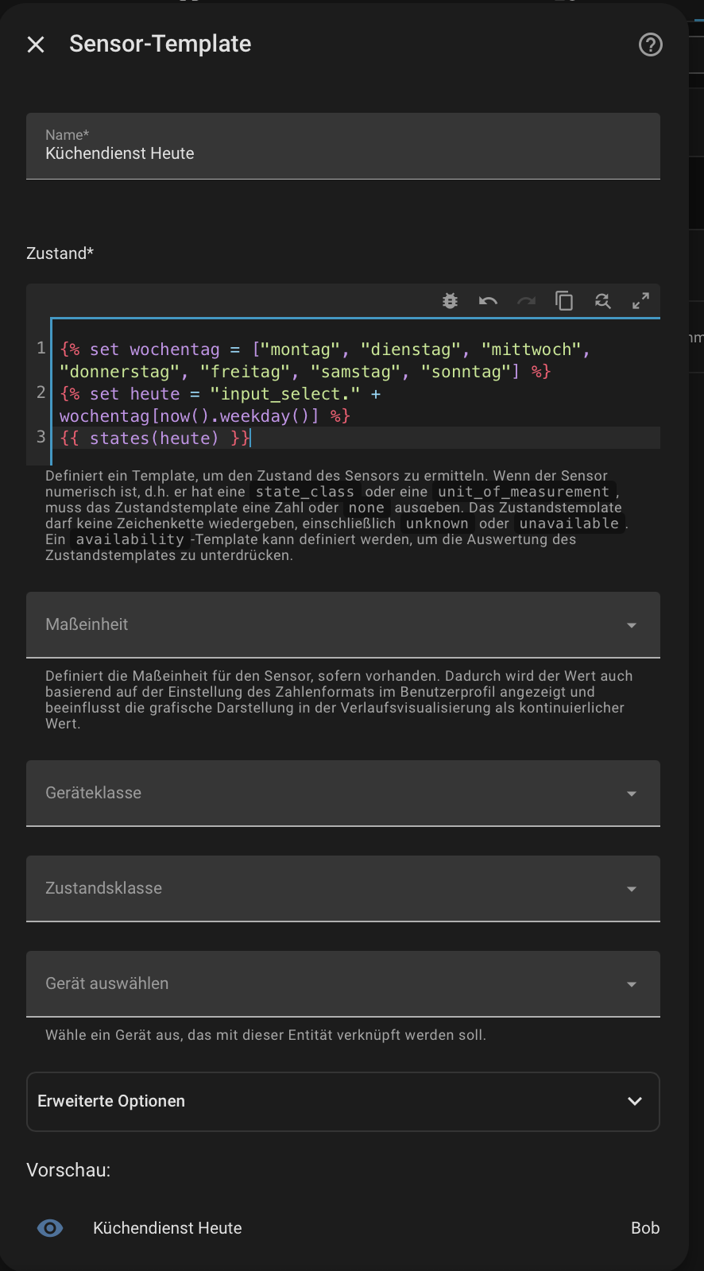Click the Küchendienst Heute preview row

tap(168, 1228)
